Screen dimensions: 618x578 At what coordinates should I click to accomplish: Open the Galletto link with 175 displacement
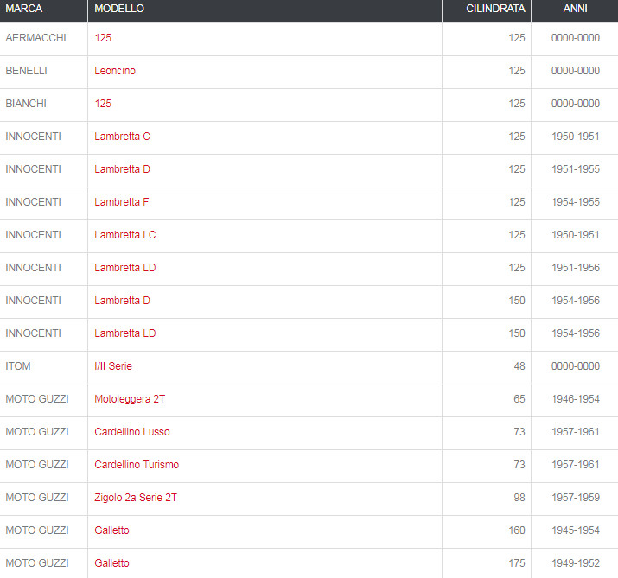112,563
